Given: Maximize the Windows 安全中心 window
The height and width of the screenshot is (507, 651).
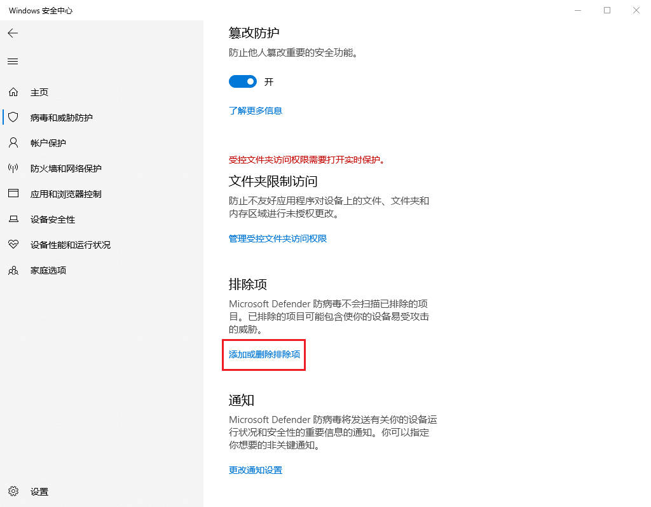Looking at the screenshot, I should tap(606, 10).
